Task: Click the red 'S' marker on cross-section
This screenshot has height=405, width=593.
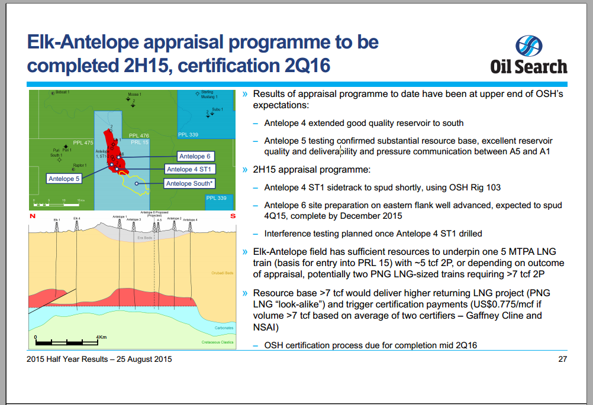Action: point(233,216)
